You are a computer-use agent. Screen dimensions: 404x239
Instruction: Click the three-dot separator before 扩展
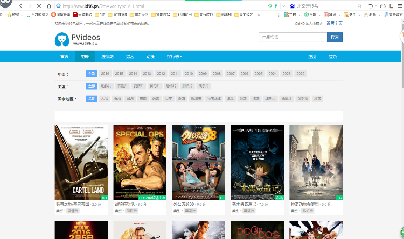[x=278, y=15]
